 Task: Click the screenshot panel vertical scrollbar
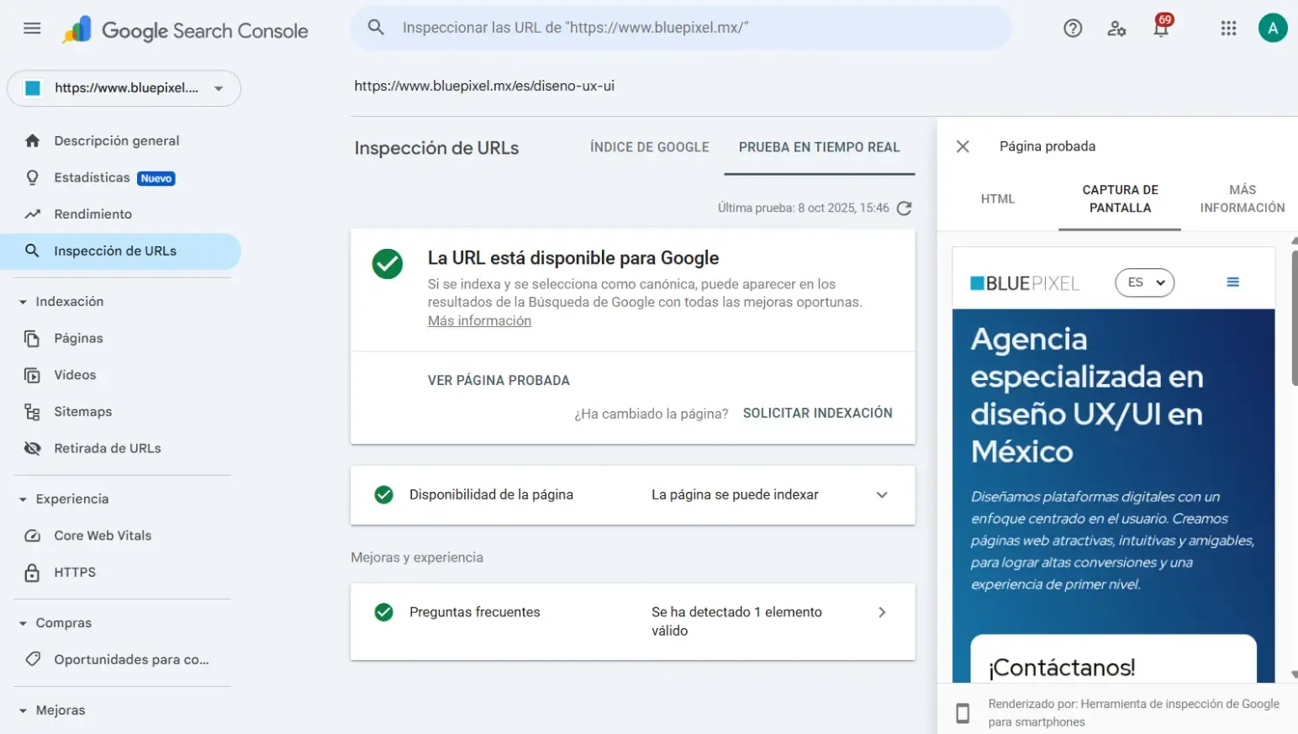(1295, 317)
